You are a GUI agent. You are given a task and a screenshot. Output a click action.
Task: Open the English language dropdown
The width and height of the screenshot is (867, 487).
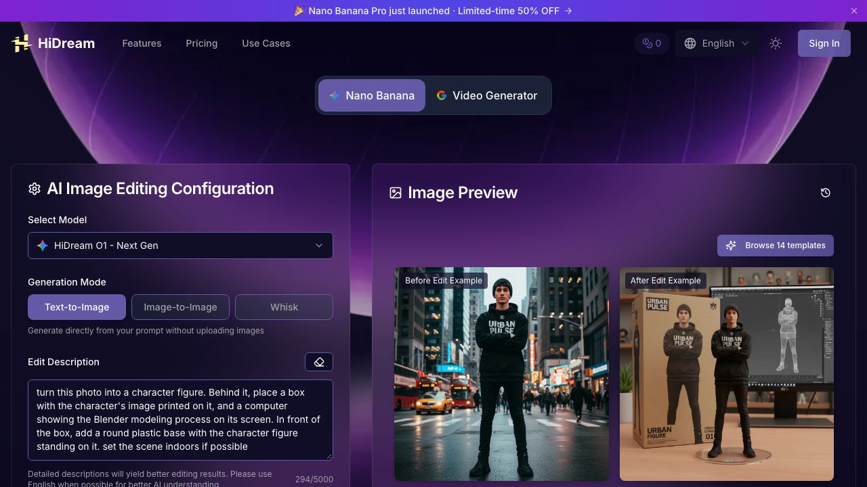pyautogui.click(x=717, y=43)
